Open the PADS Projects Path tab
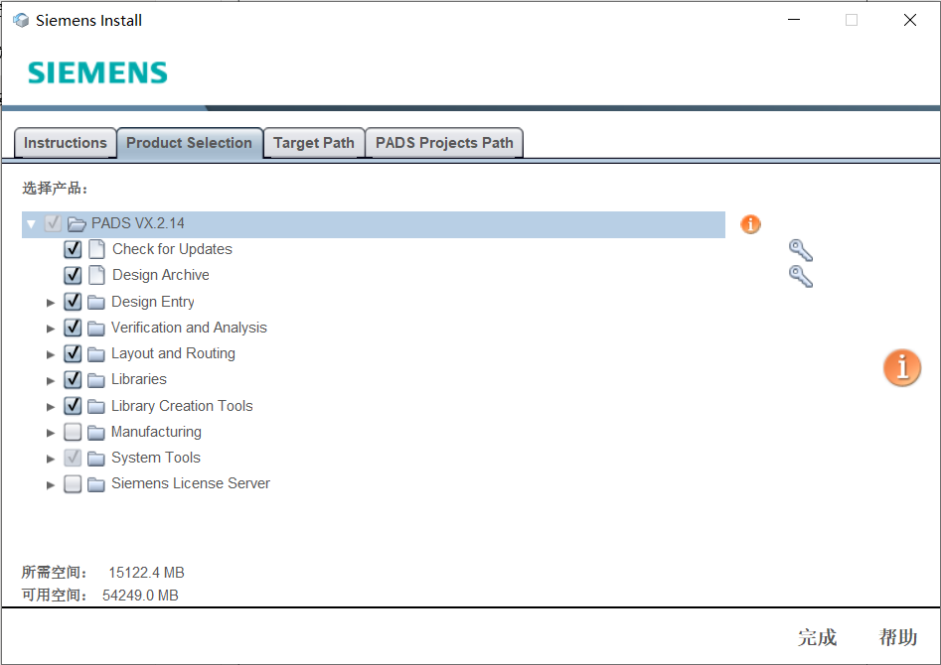The width and height of the screenshot is (941, 665). coord(444,143)
